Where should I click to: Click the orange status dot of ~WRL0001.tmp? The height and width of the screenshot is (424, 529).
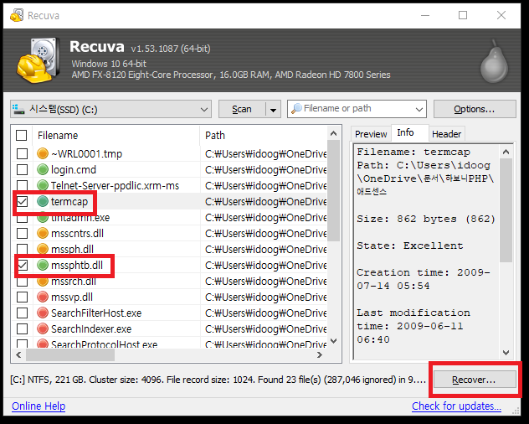tap(43, 153)
